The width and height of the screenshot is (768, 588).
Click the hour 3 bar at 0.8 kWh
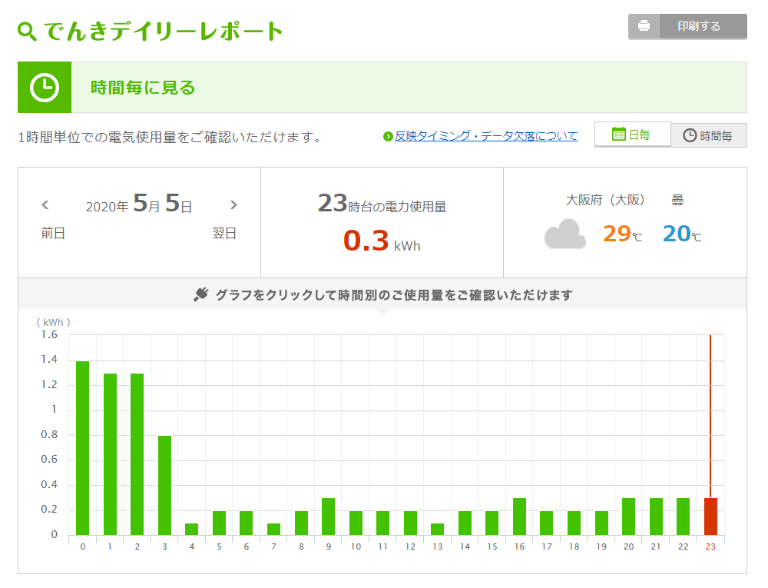click(164, 485)
